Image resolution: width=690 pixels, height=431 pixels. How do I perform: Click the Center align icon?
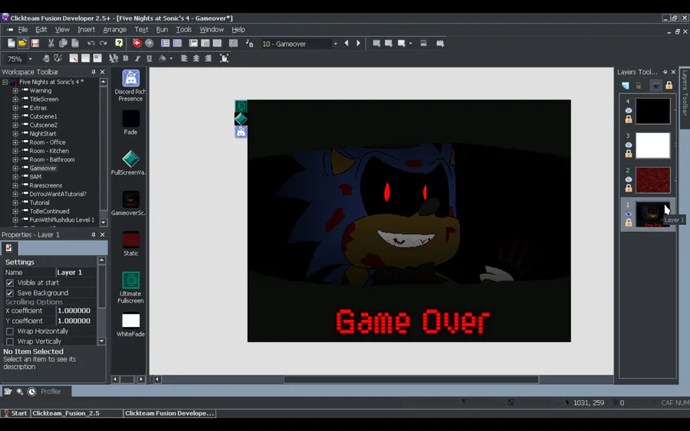tap(195, 58)
